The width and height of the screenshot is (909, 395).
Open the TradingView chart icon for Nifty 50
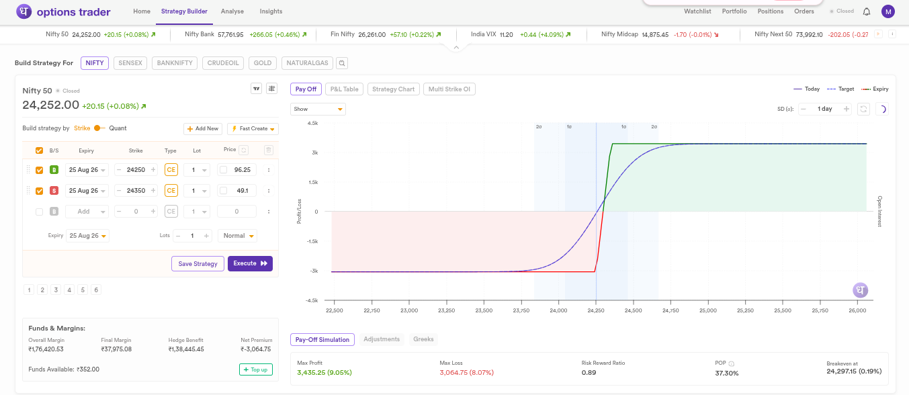tap(256, 89)
